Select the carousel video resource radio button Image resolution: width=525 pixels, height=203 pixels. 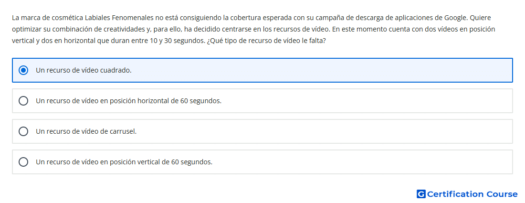[23, 131]
